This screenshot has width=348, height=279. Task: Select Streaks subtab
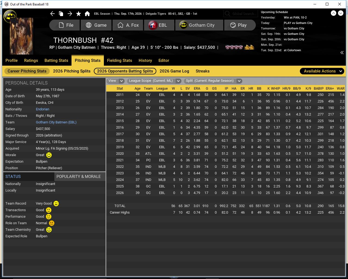point(203,71)
